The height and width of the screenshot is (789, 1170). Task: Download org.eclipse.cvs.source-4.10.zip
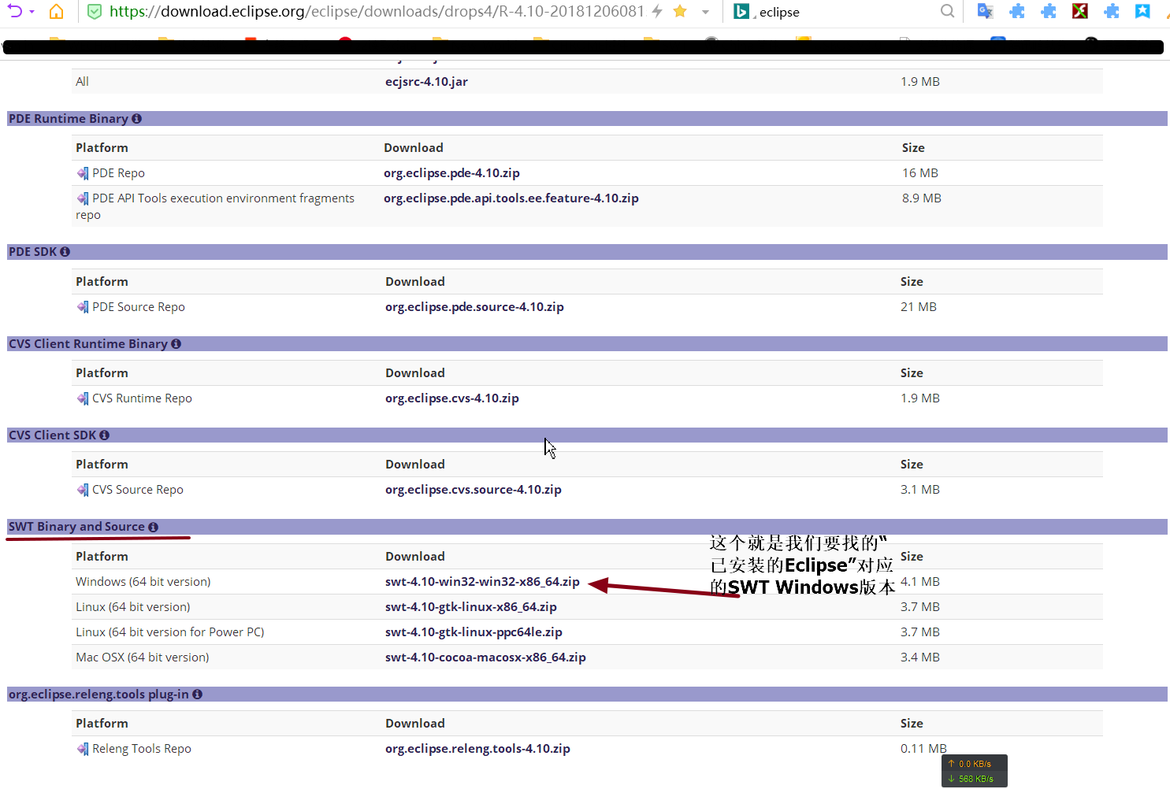point(474,489)
